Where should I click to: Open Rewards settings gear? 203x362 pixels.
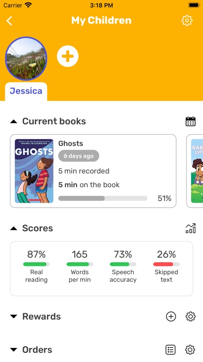pos(190,317)
